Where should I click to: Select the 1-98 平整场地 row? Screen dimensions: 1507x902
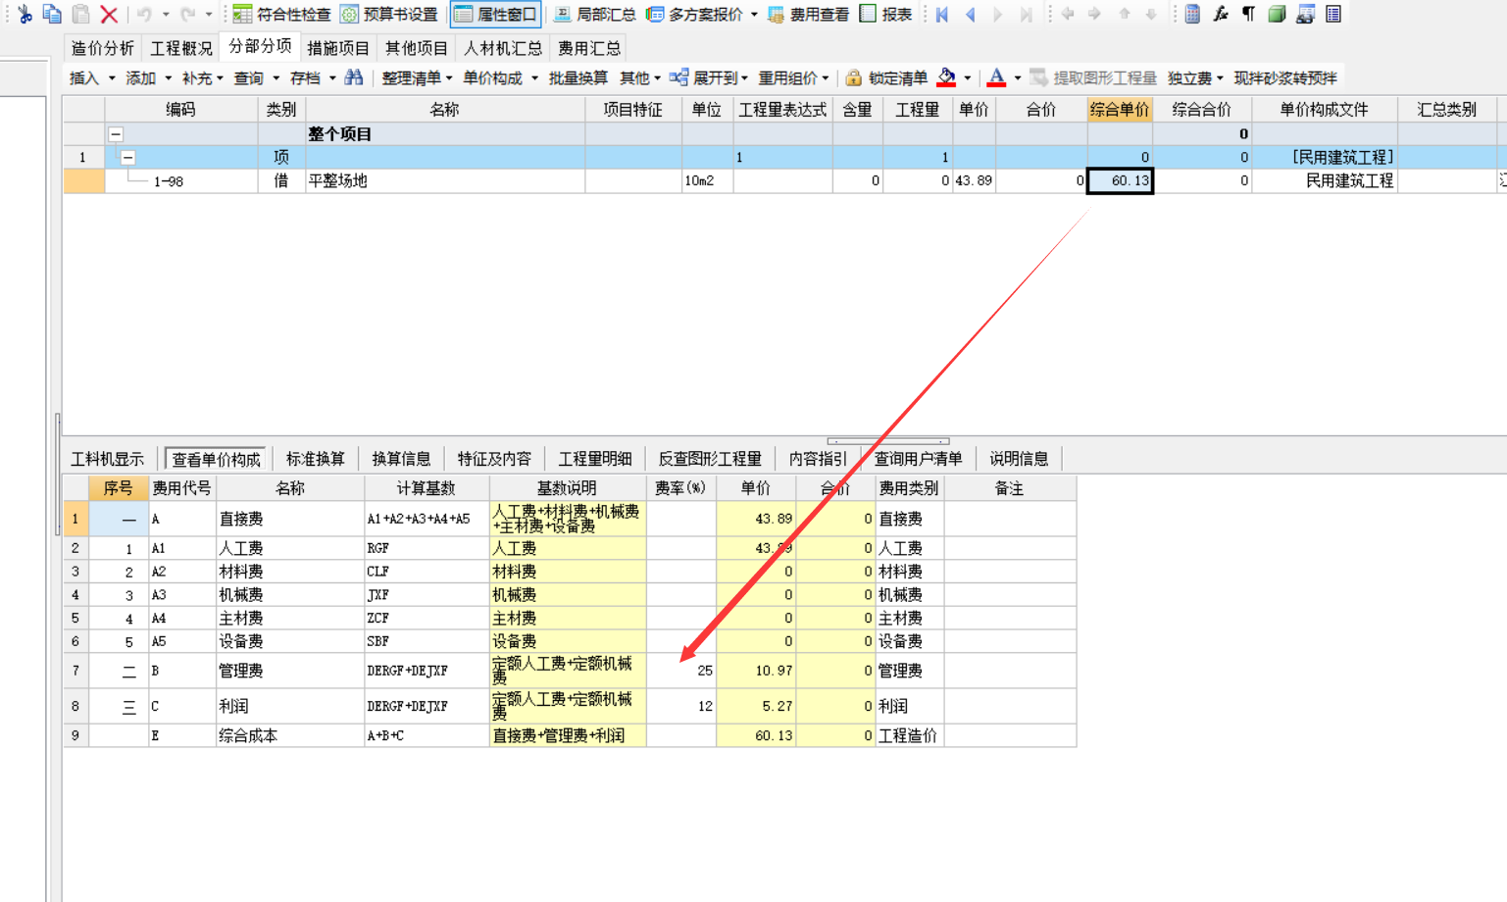(x=784, y=181)
